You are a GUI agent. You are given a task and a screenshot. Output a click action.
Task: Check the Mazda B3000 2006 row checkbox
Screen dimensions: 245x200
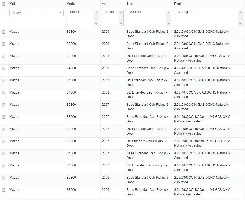point(4,190)
